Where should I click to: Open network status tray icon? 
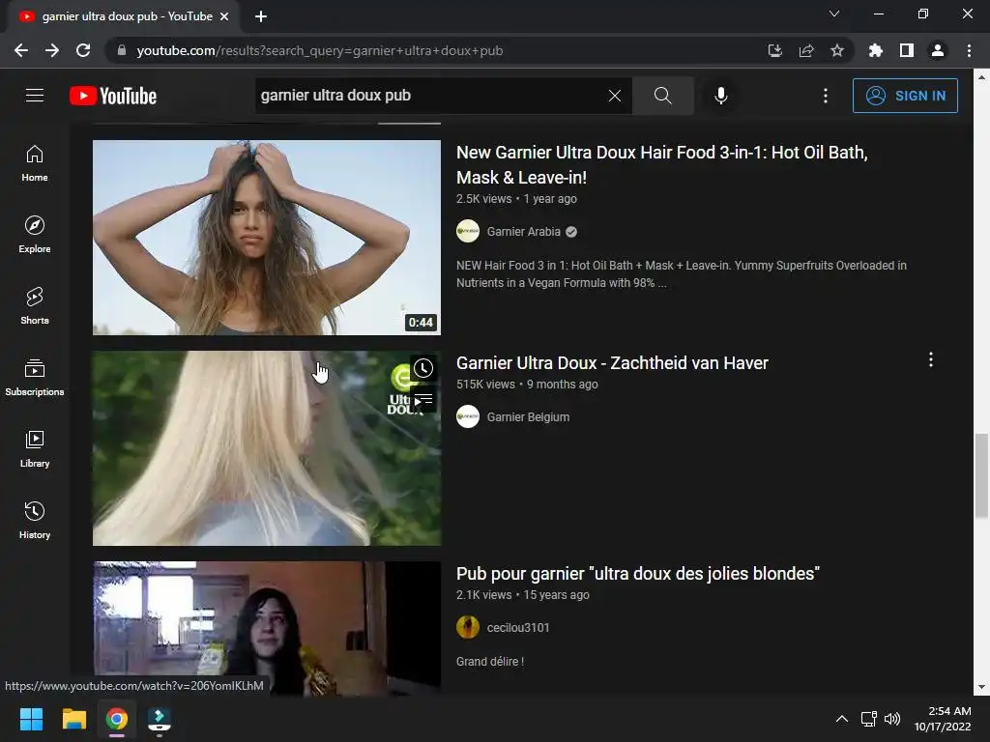869,719
